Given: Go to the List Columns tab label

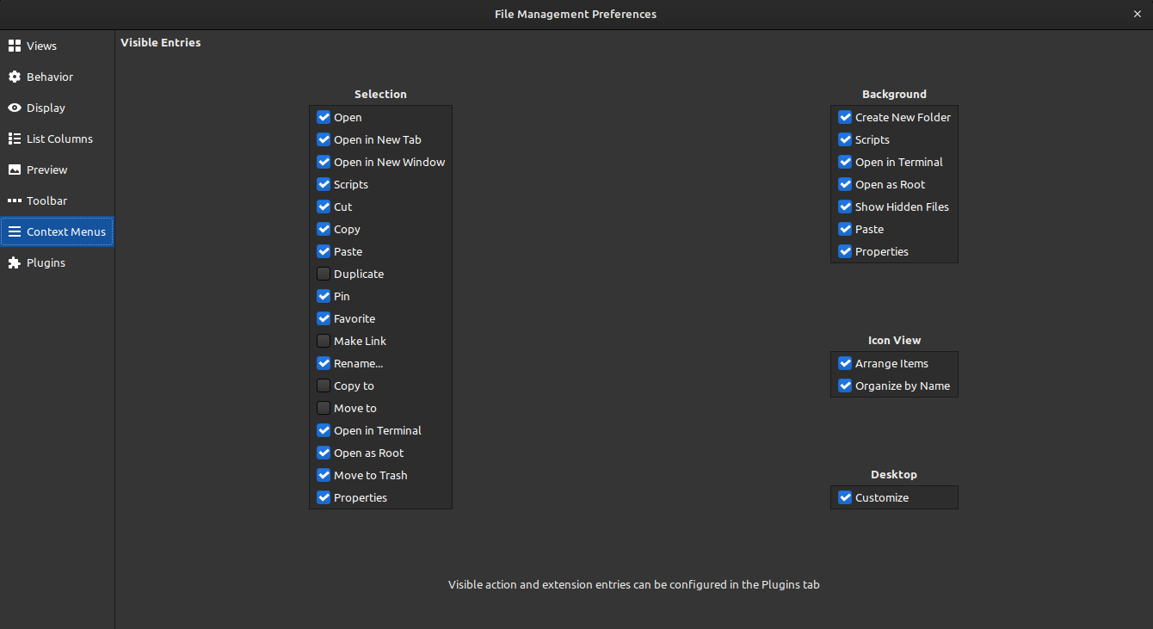Looking at the screenshot, I should (x=59, y=139).
